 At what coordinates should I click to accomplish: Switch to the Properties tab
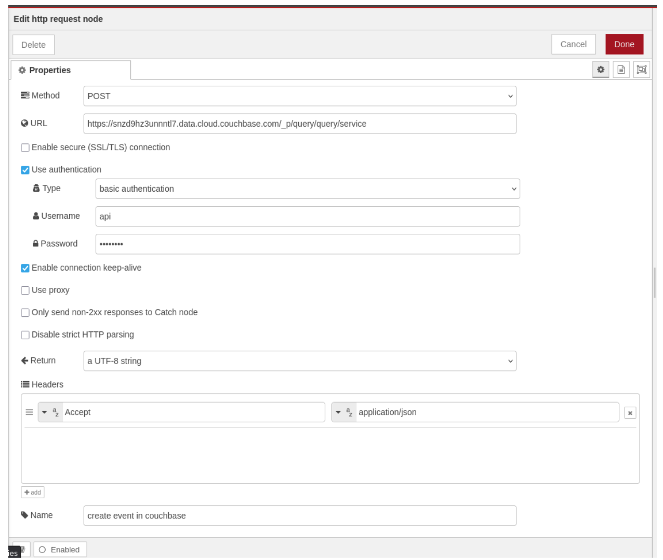(x=70, y=70)
